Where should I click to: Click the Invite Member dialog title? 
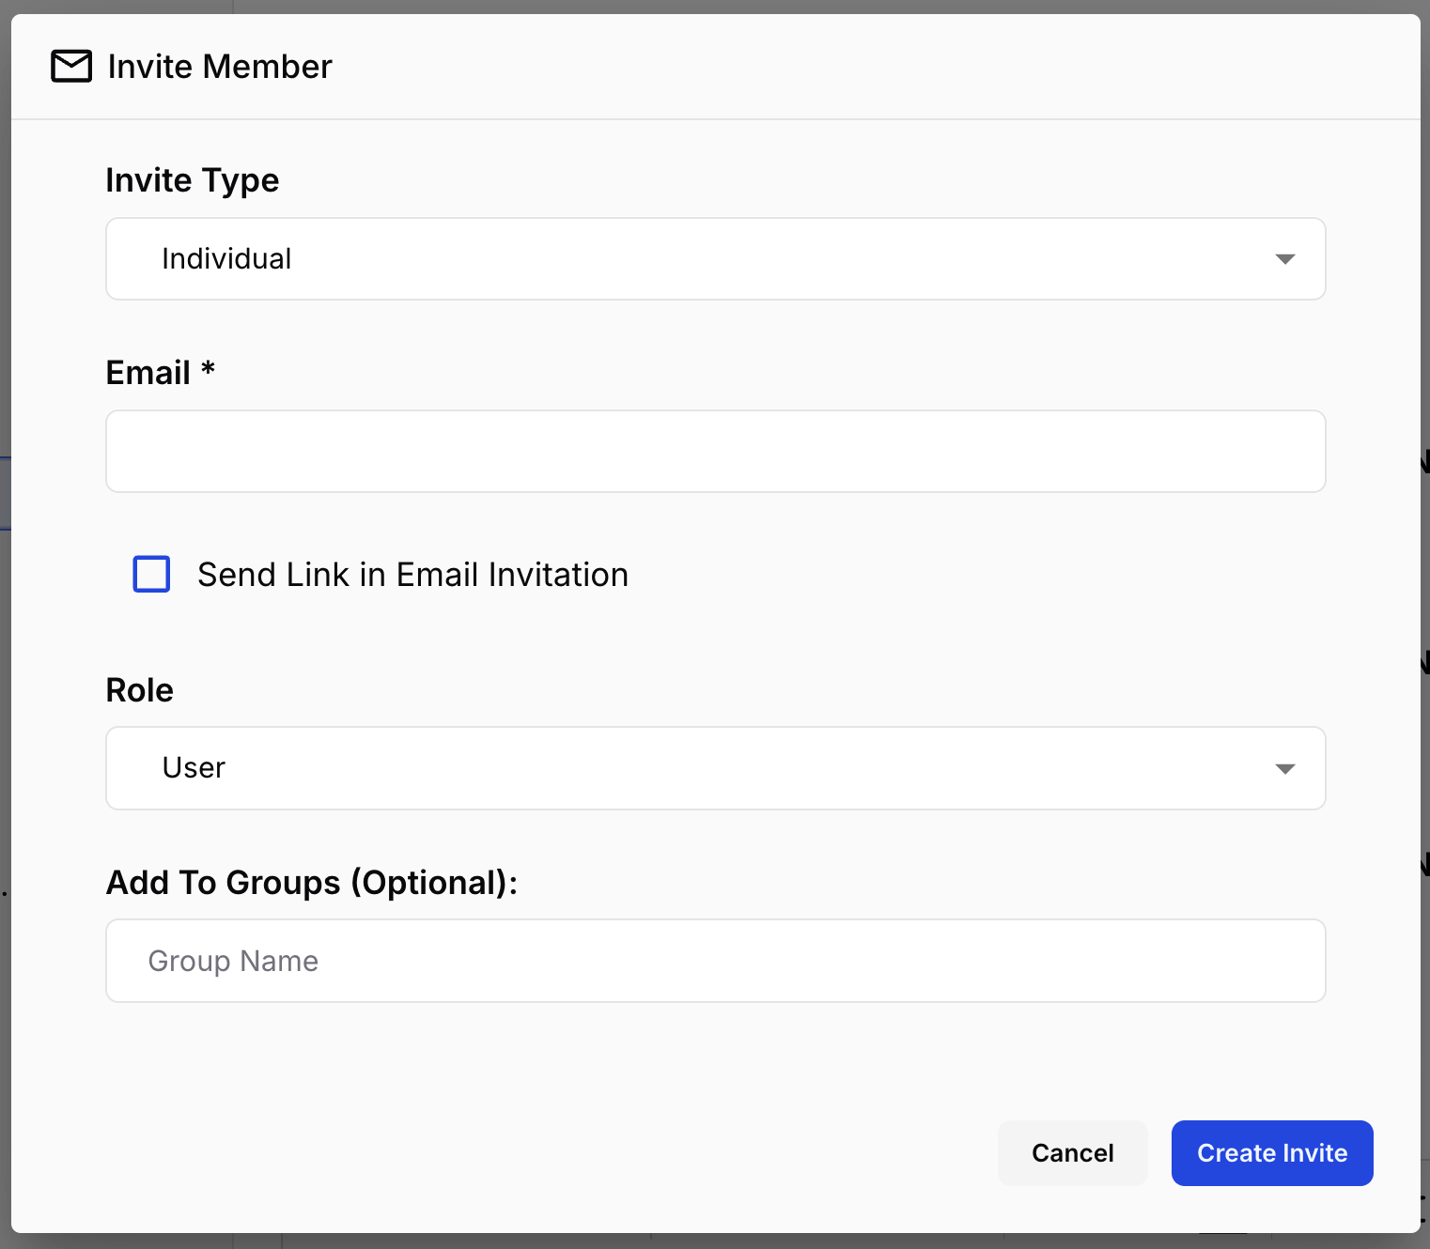(220, 67)
